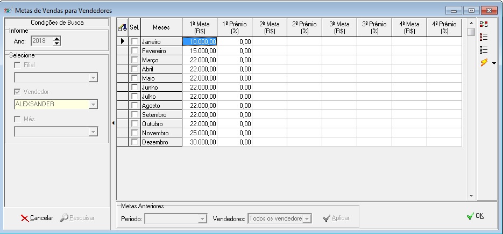Click the Setembro 1º Prêmio 0,00 cell
This screenshot has width=503, height=234.
point(235,115)
